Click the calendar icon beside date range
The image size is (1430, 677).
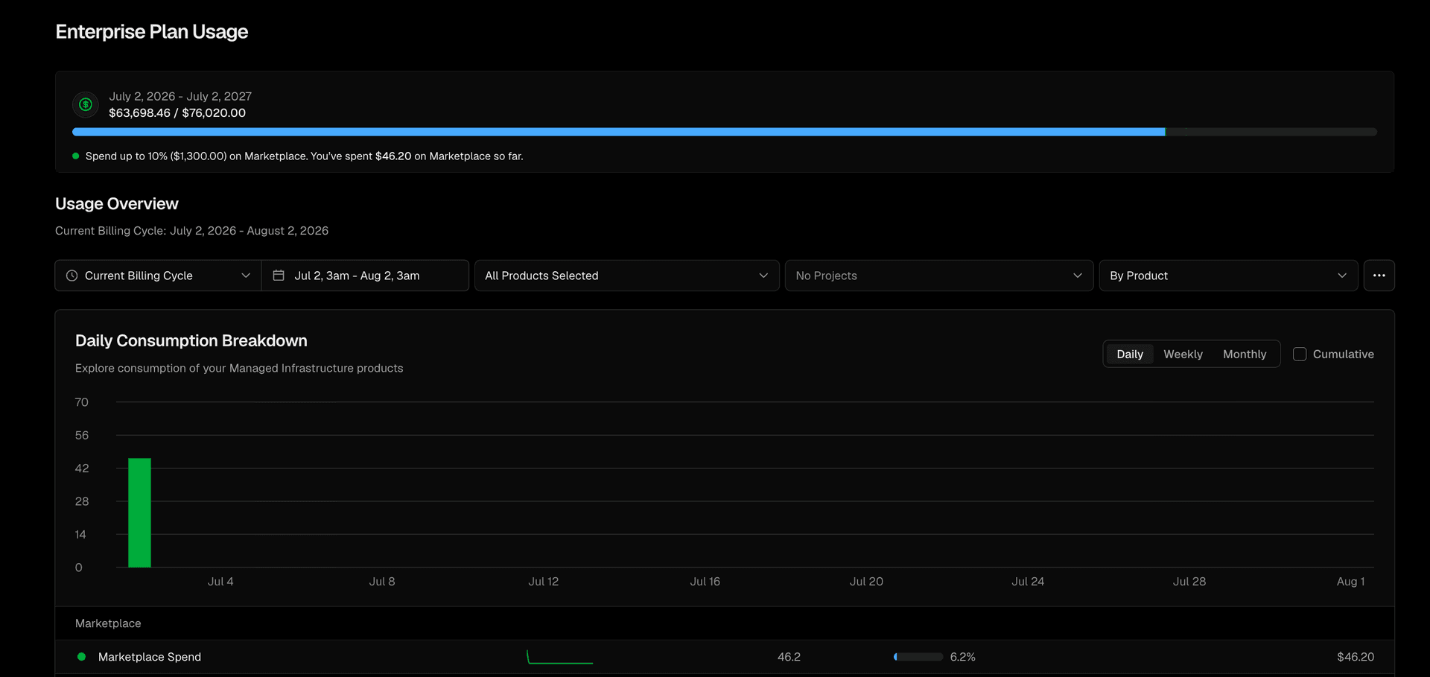point(279,276)
